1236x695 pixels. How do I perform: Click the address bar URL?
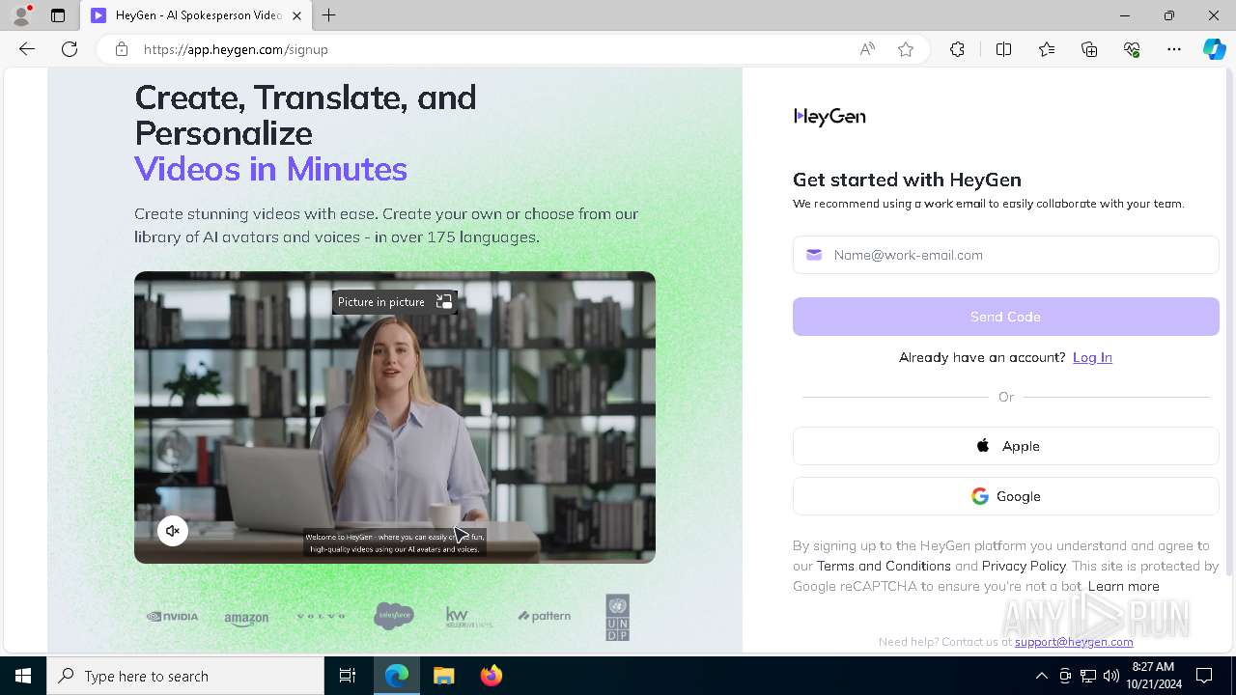click(x=237, y=49)
